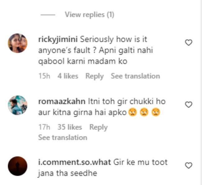The image size is (202, 185).
Task: Tap heart beside i.comment.so.what's comment
Action: click(x=188, y=166)
